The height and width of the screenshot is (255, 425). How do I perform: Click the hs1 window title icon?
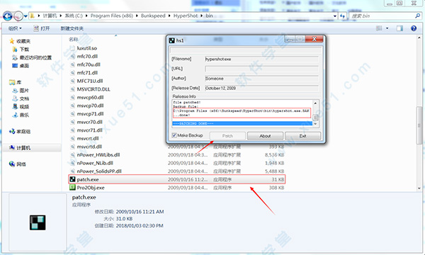coord(171,40)
